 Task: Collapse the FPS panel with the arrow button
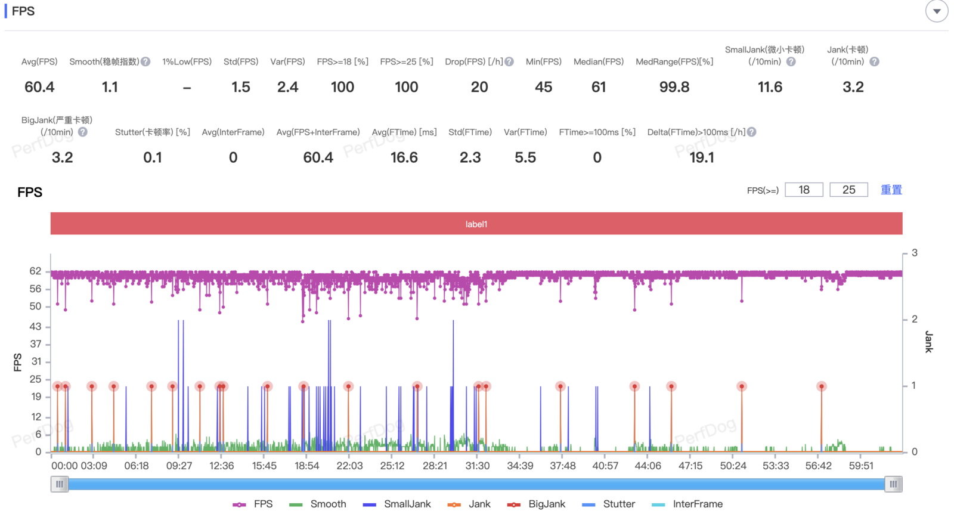(937, 11)
